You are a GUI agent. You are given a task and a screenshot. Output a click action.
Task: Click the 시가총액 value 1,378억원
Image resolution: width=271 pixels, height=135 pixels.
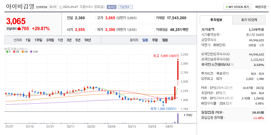256,30
